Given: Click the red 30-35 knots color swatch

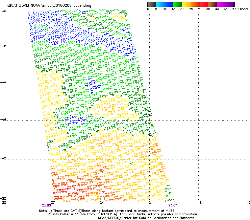Looking at the screenshot, I should click(x=204, y=4).
